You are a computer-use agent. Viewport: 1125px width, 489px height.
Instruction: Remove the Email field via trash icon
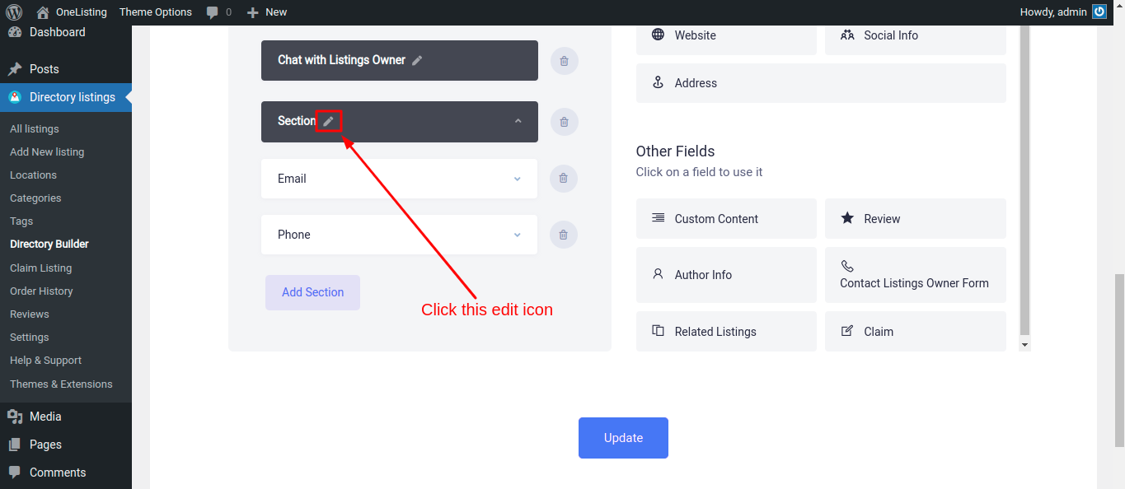564,178
